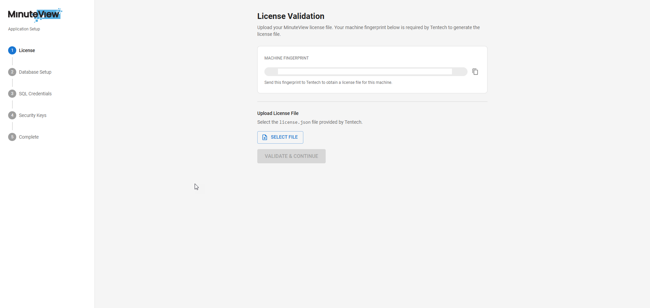Click step 4 circle for Security Keys
The height and width of the screenshot is (308, 650).
(x=12, y=115)
